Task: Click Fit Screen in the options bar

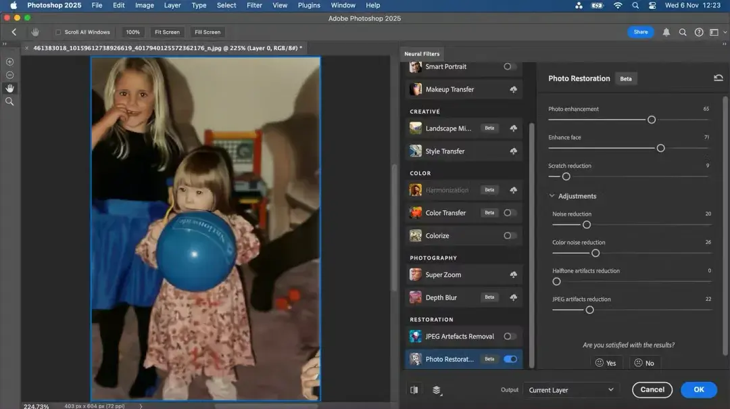Action: (166, 32)
